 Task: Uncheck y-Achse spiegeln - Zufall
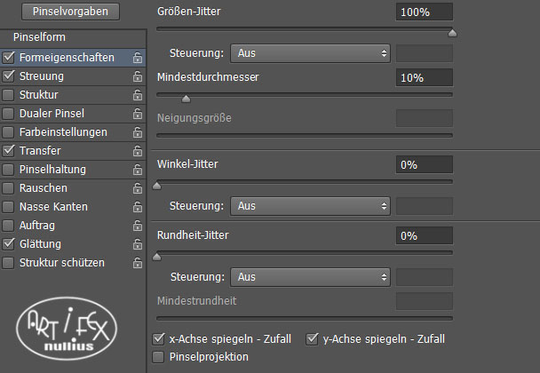[x=312, y=339]
